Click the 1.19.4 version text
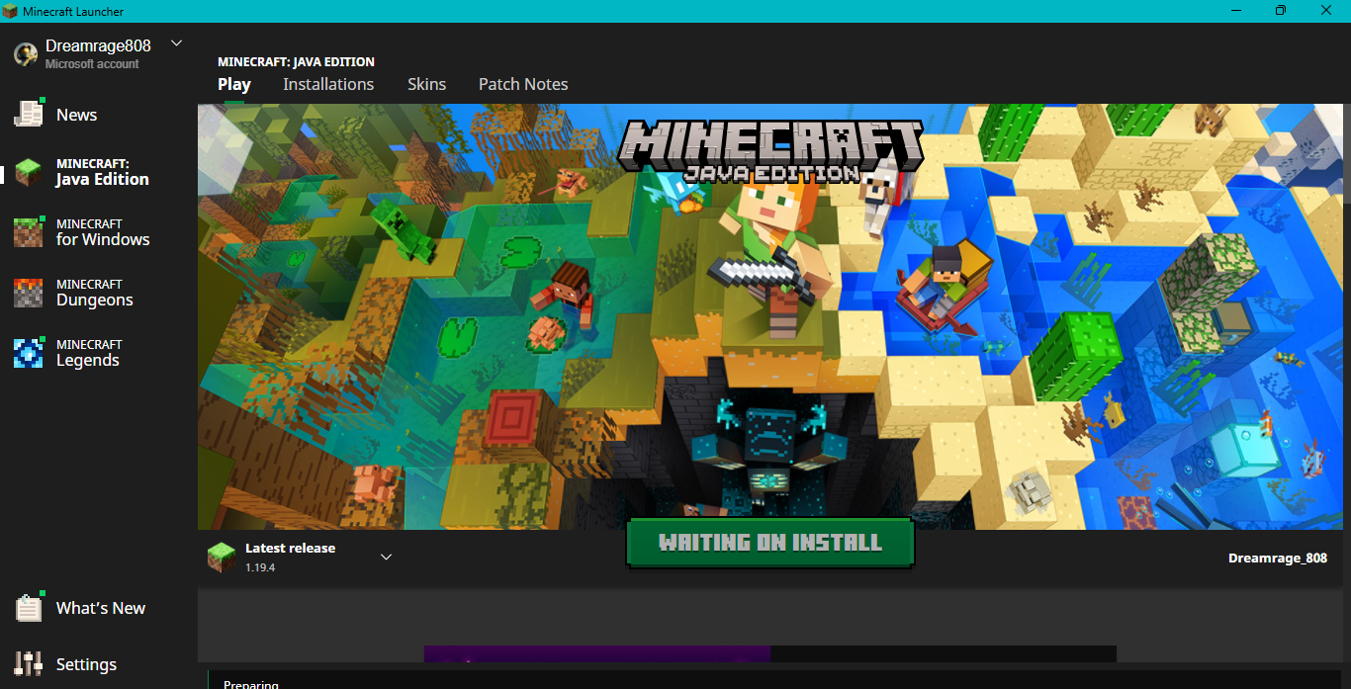 coord(260,567)
